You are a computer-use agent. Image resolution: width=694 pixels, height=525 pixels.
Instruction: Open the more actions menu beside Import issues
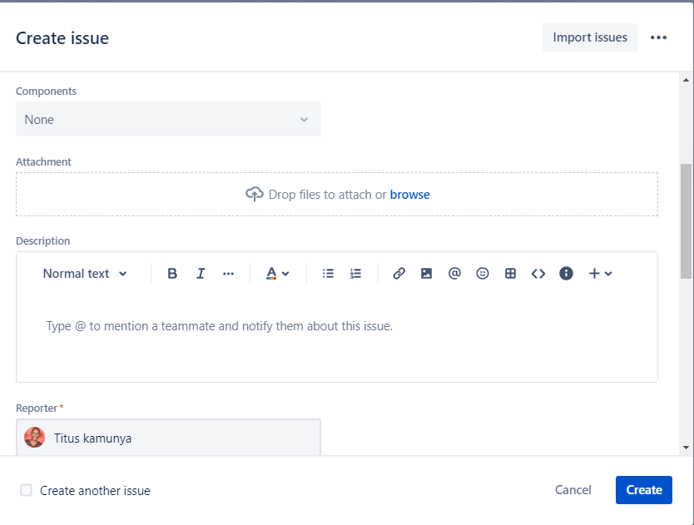pos(659,37)
